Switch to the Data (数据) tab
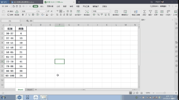This screenshot has width=179, height=100. [x=65, y=6]
